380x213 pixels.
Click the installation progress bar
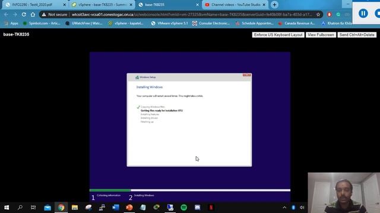[190, 191]
